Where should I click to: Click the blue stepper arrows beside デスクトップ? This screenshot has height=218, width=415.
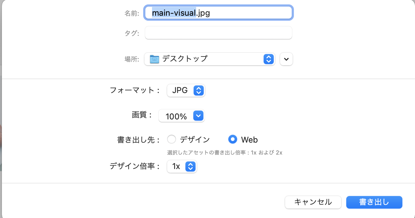268,59
